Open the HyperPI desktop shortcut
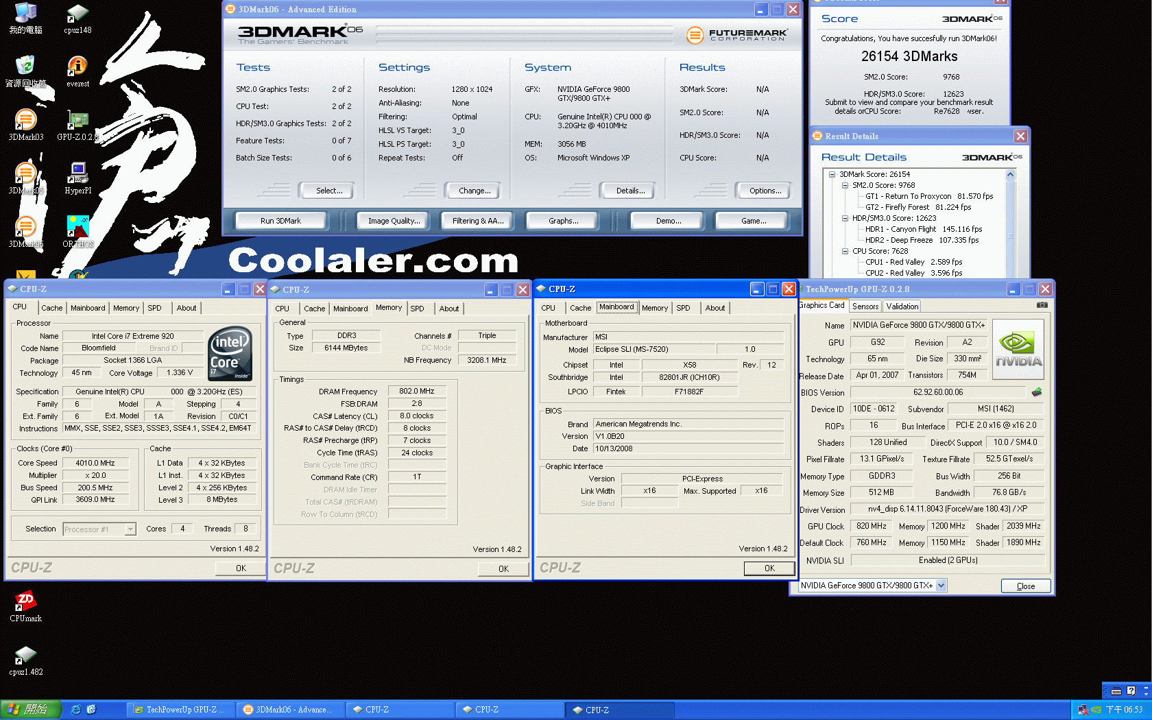The width and height of the screenshot is (1152, 720). (x=77, y=178)
